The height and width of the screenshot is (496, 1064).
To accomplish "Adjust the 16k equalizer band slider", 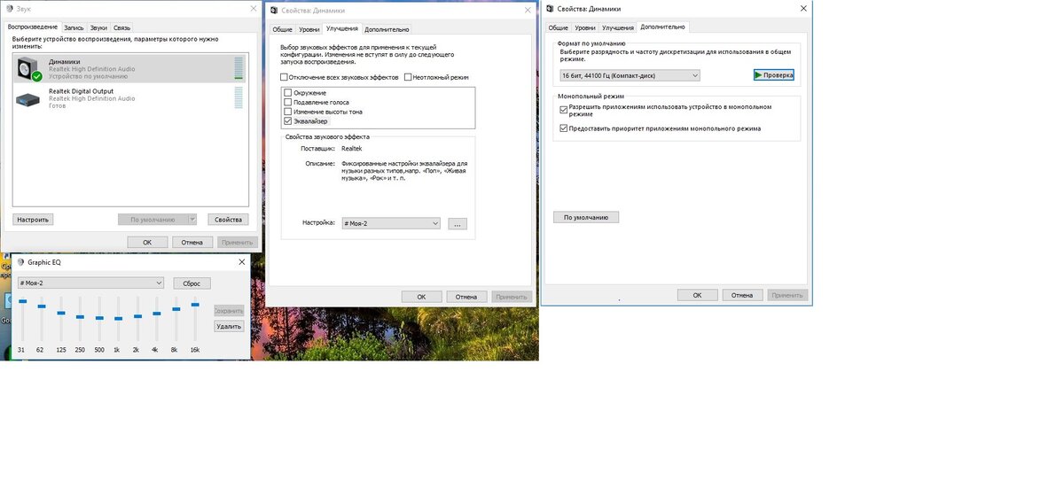I will tap(194, 304).
